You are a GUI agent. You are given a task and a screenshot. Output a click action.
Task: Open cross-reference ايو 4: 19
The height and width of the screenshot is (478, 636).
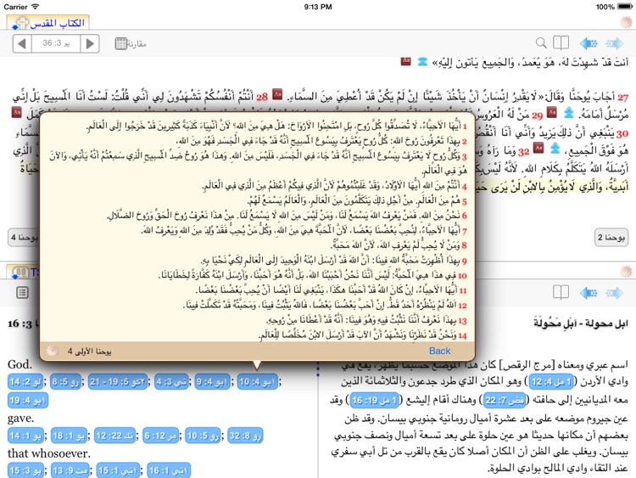(x=28, y=401)
